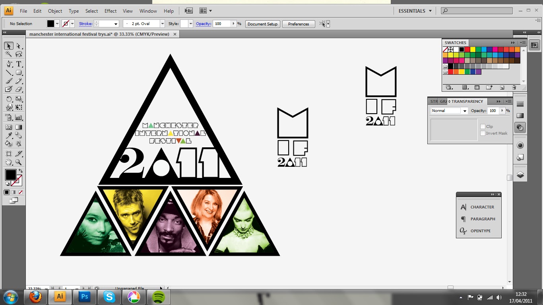Select the Symbol Sprayer tool
This screenshot has width=543, height=305.
9,117
